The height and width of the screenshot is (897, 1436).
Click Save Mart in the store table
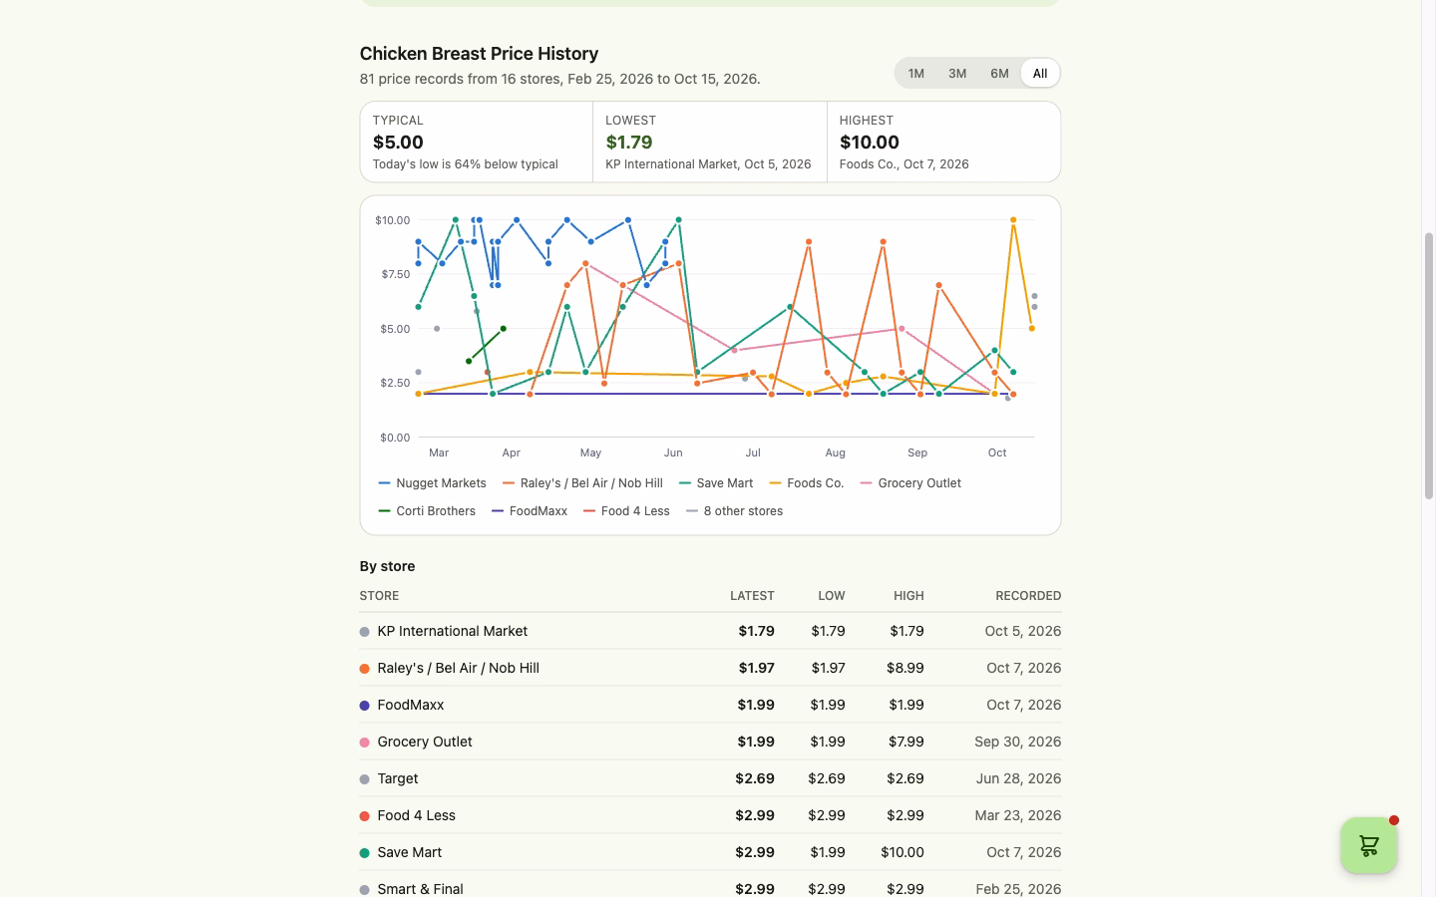tap(409, 852)
